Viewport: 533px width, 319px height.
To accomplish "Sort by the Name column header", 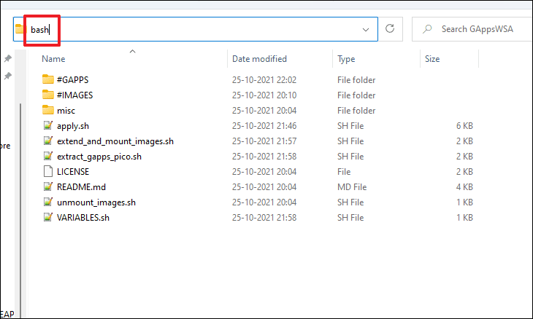I will (53, 59).
